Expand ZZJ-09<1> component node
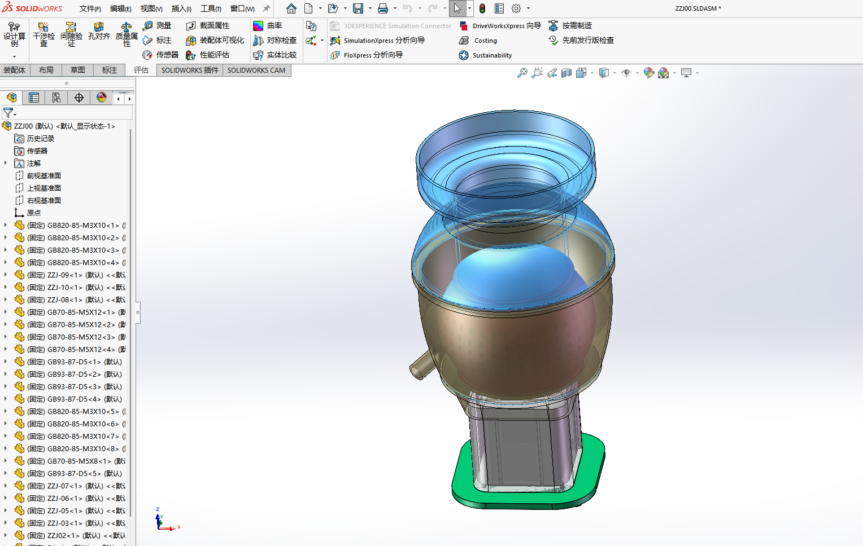Image resolution: width=863 pixels, height=546 pixels. [x=6, y=275]
